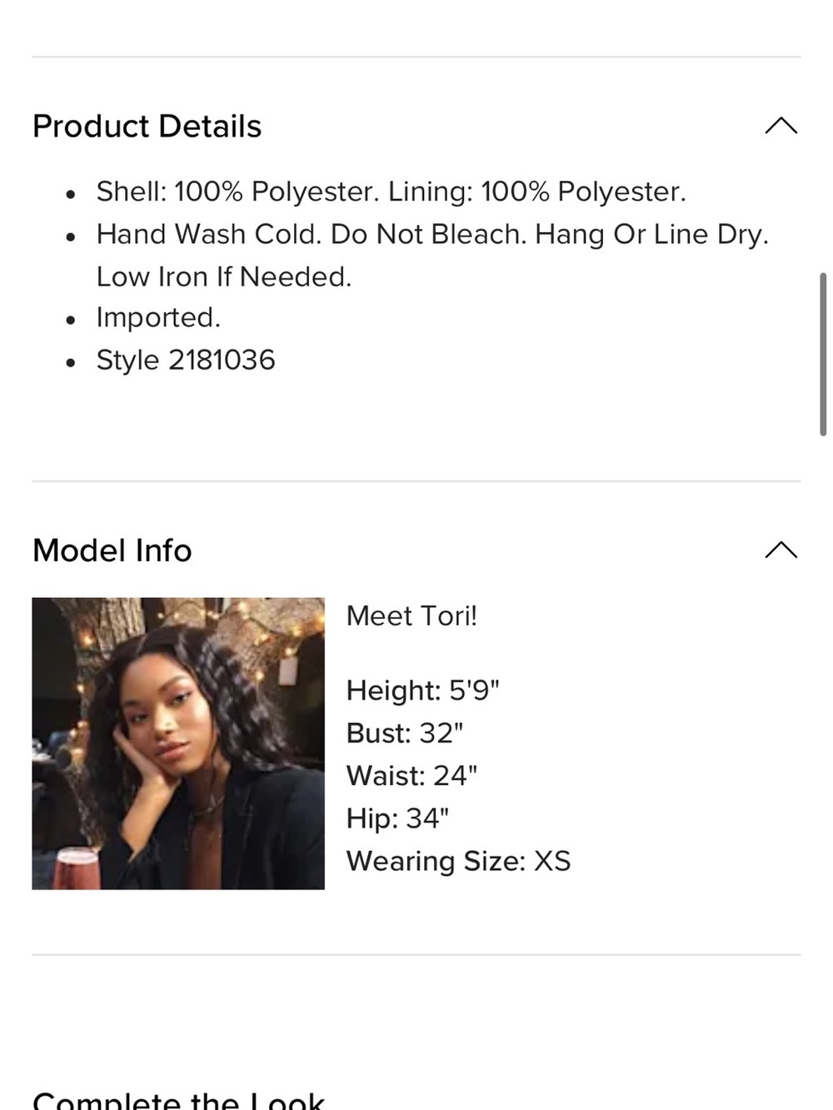Click the Wearing Size: XS line

tap(458, 861)
